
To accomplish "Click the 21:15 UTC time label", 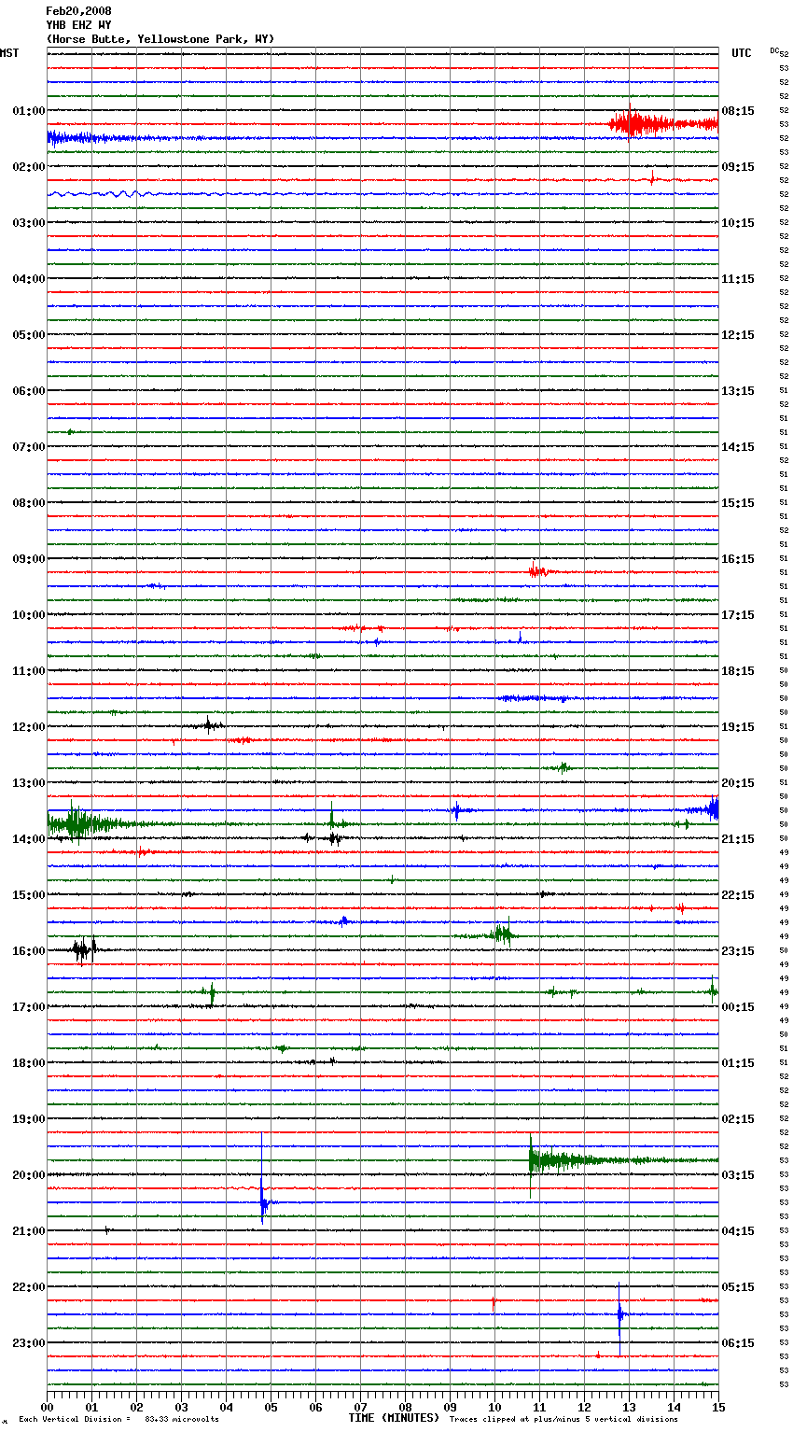I will tap(738, 839).
